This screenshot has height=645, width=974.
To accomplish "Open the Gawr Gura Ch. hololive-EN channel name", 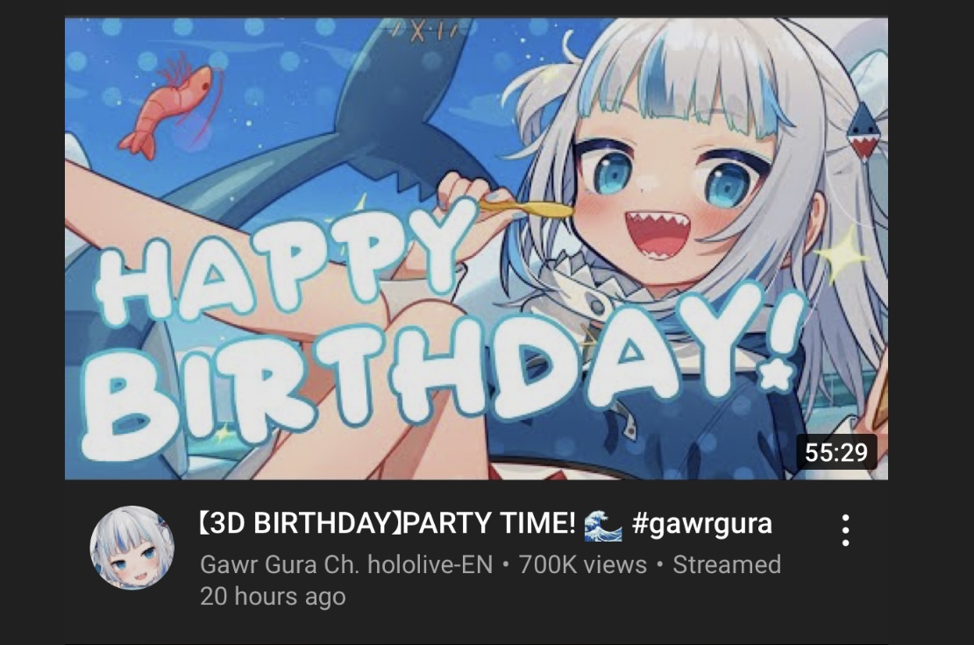I will point(346,565).
